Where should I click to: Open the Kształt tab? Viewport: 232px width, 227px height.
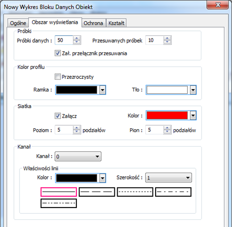(116, 23)
